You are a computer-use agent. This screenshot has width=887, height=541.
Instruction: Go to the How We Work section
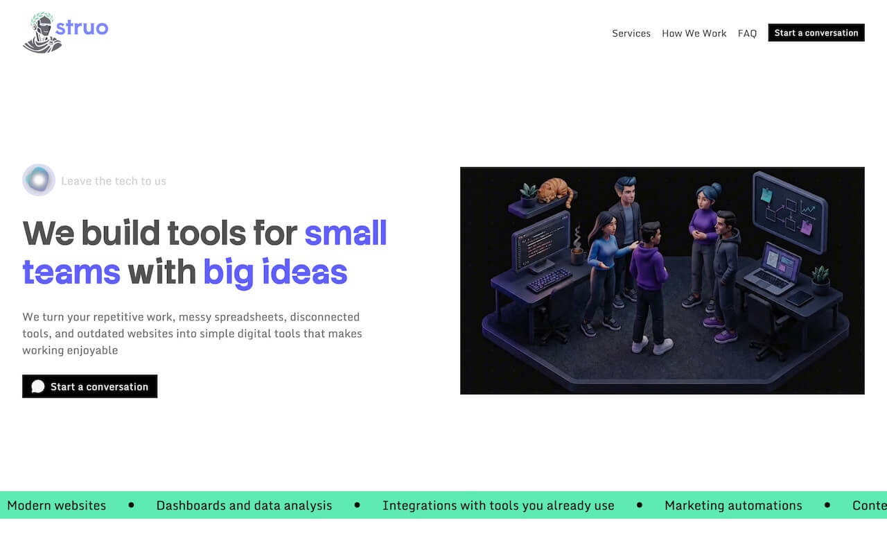click(694, 33)
